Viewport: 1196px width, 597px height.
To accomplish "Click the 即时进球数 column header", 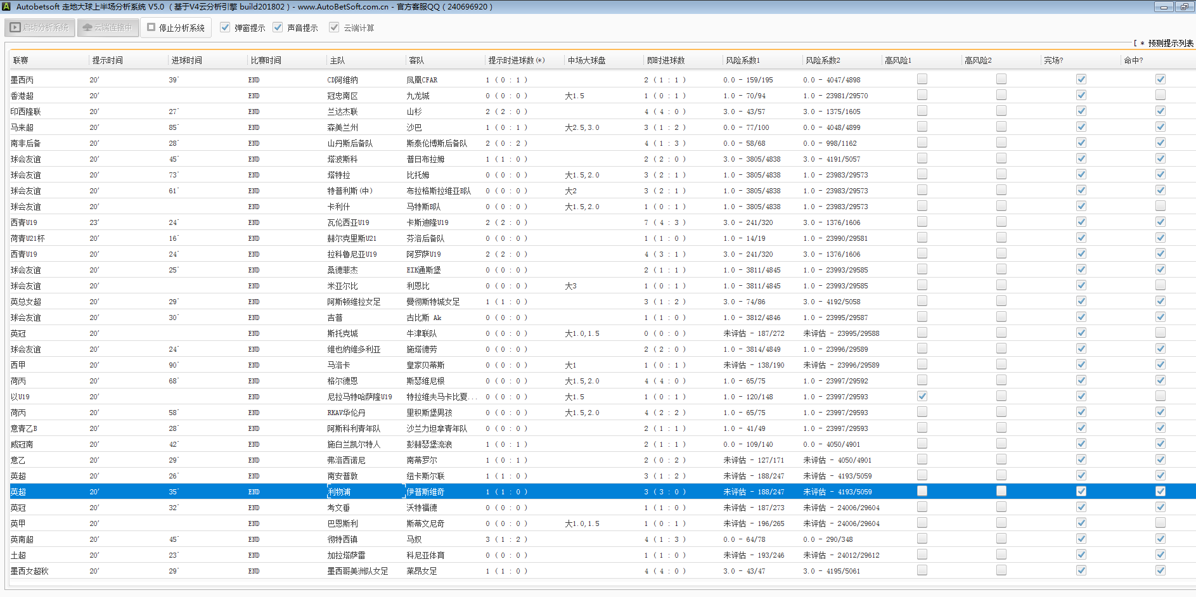I will pos(666,60).
